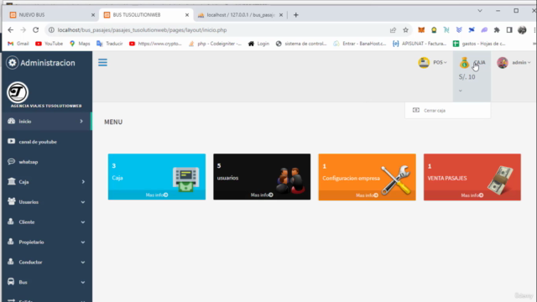Open the browser tab search dropdown
Viewport: 537px width, 302px height.
tap(480, 11)
